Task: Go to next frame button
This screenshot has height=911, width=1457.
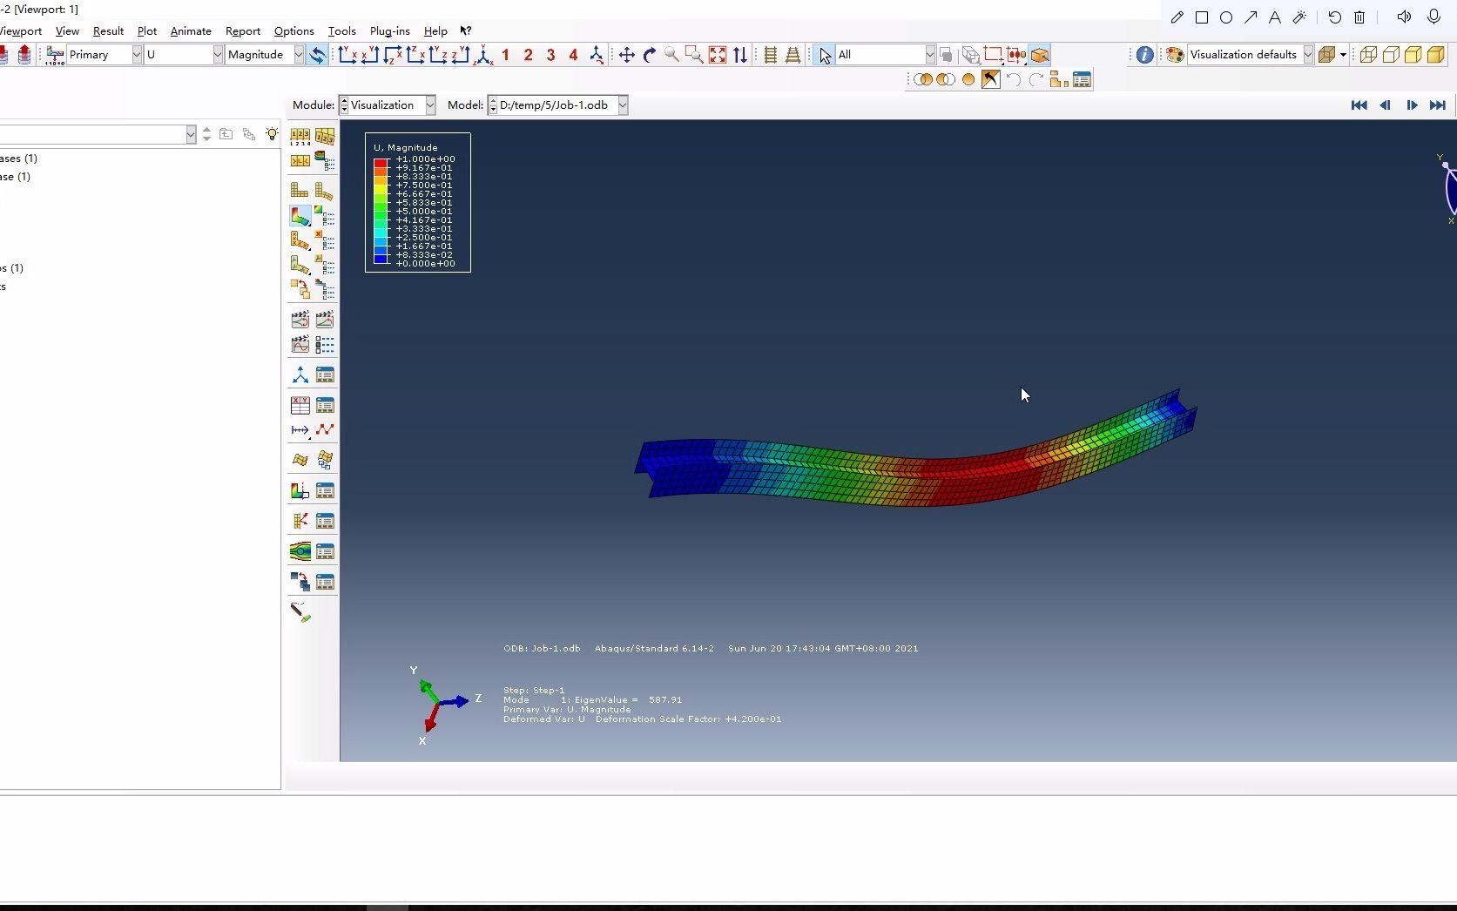Action: pyautogui.click(x=1412, y=105)
